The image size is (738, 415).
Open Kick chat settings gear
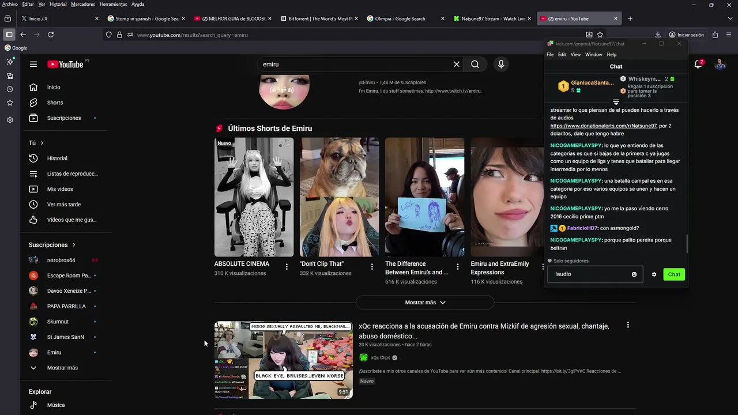click(654, 274)
